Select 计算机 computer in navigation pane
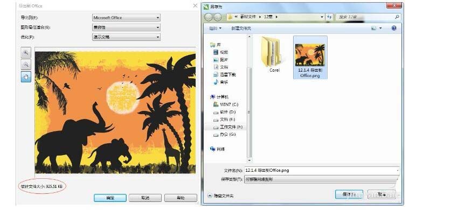This screenshot has width=451, height=210. [219, 97]
